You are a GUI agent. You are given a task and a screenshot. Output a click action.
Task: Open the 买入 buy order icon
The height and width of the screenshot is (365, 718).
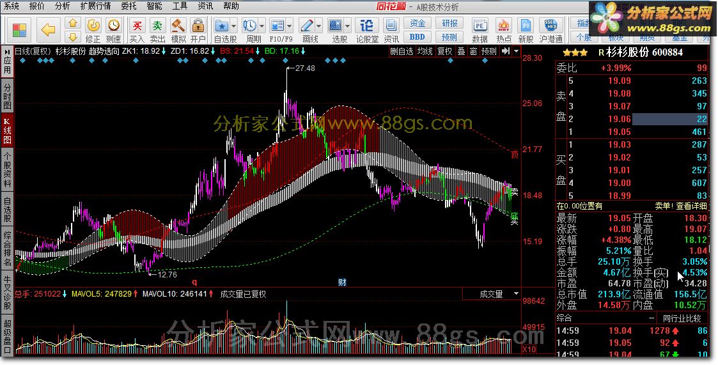click(x=137, y=30)
